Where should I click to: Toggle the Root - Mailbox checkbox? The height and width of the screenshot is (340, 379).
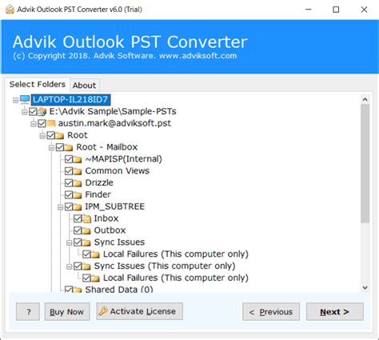60,147
